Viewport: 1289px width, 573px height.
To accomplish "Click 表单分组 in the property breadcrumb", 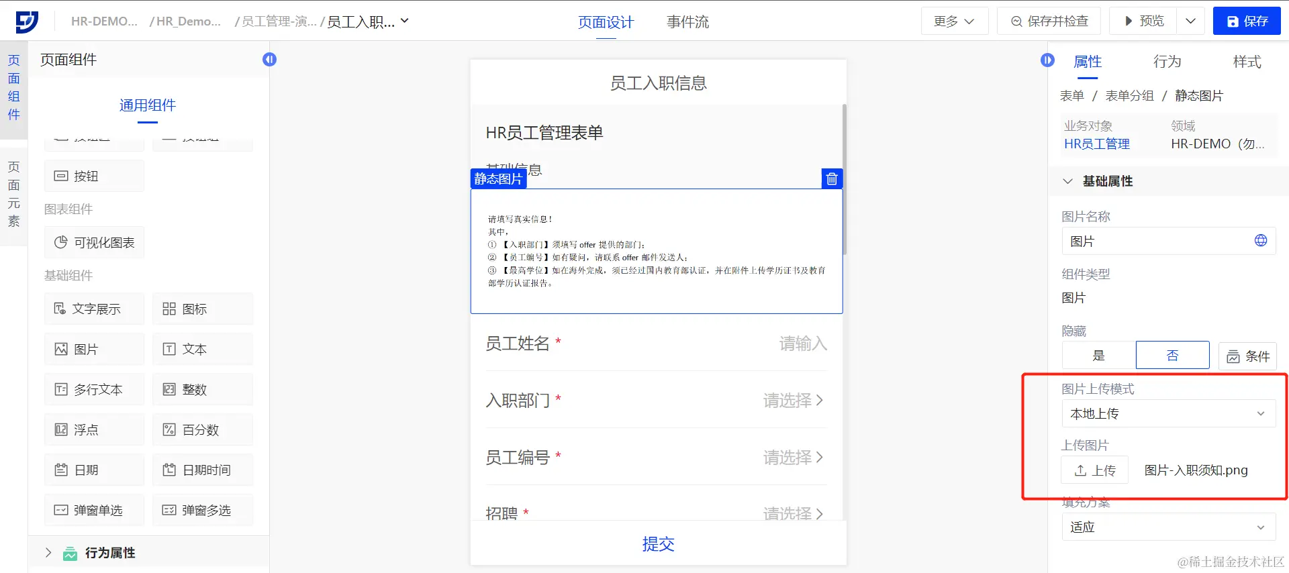I will (1130, 96).
